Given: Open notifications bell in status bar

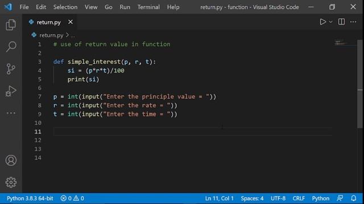Looking at the screenshot, I should (353, 198).
